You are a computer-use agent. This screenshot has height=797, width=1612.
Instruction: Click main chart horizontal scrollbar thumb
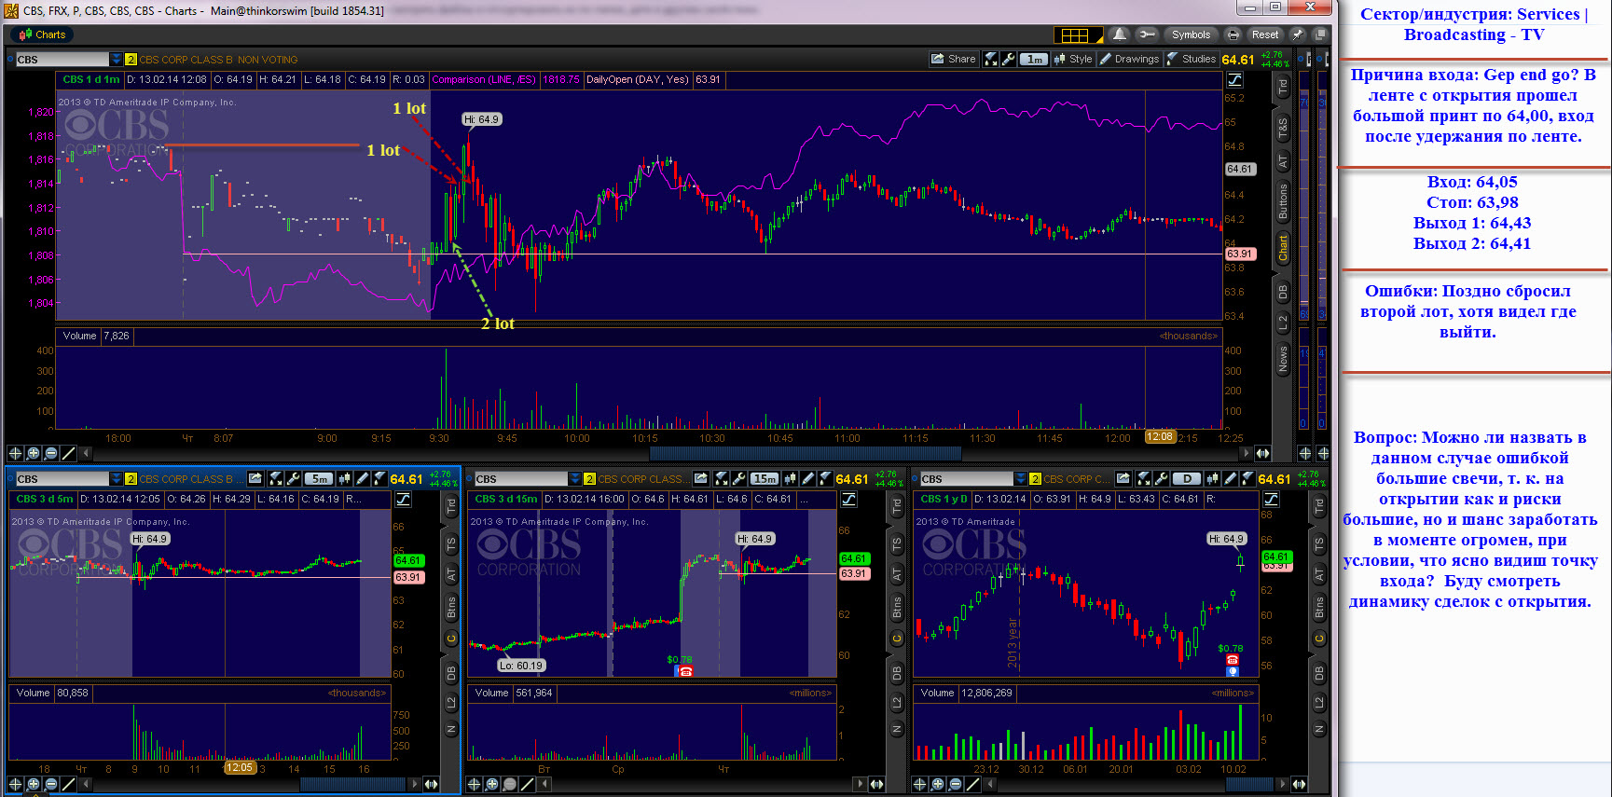[x=805, y=453]
